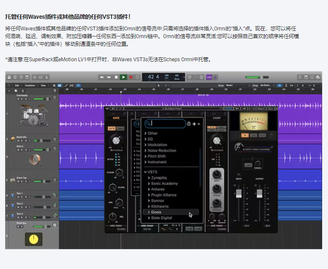Expand the Modulation category
328x269 pixels.
[156, 145]
